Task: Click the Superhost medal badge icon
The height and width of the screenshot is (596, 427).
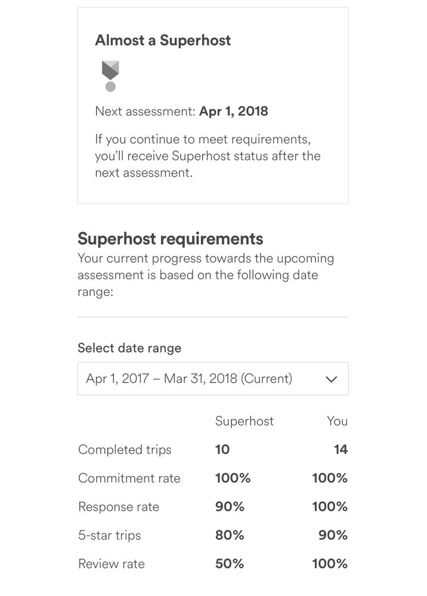Action: coord(110,76)
